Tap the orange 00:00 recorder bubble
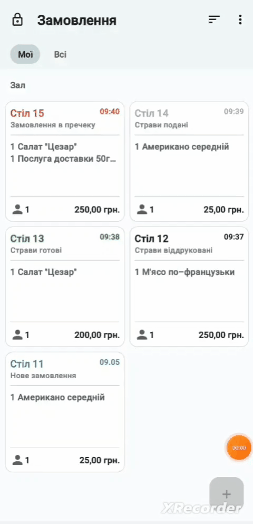Viewport: 253px width, 524px height. (239, 447)
